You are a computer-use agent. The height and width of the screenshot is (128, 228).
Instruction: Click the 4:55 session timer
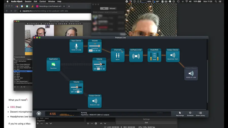coord(53,114)
